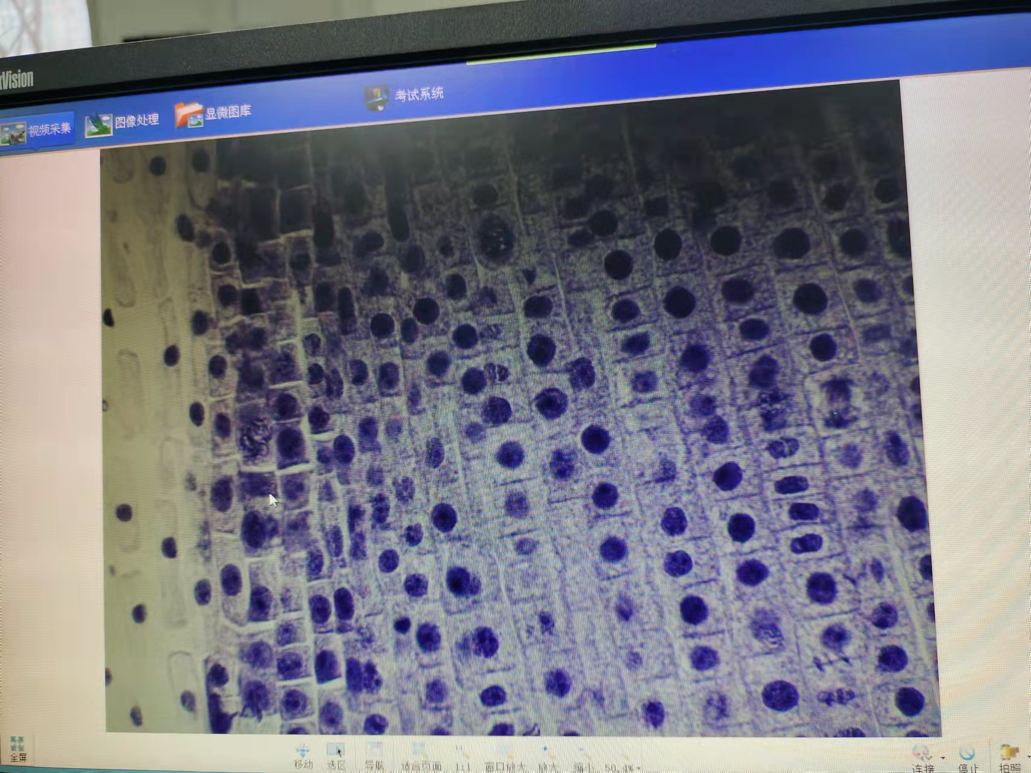Click the 适合页面 fit-to-page icon
The image size is (1031, 773).
421,756
